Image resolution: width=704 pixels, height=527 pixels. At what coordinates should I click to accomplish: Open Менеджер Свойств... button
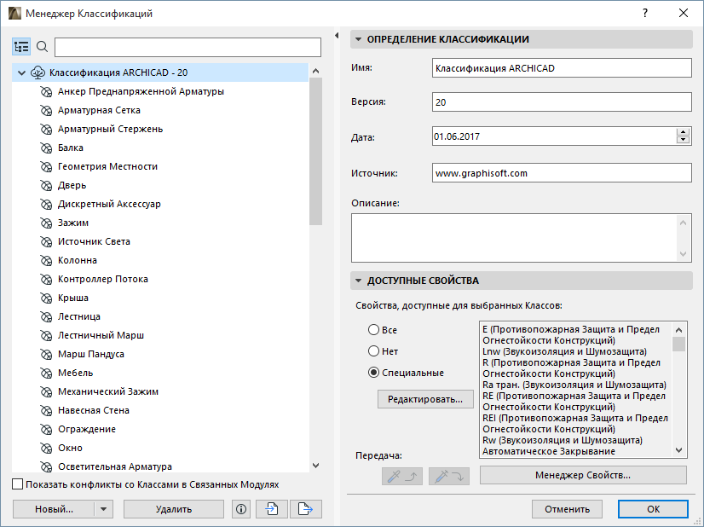tap(583, 475)
